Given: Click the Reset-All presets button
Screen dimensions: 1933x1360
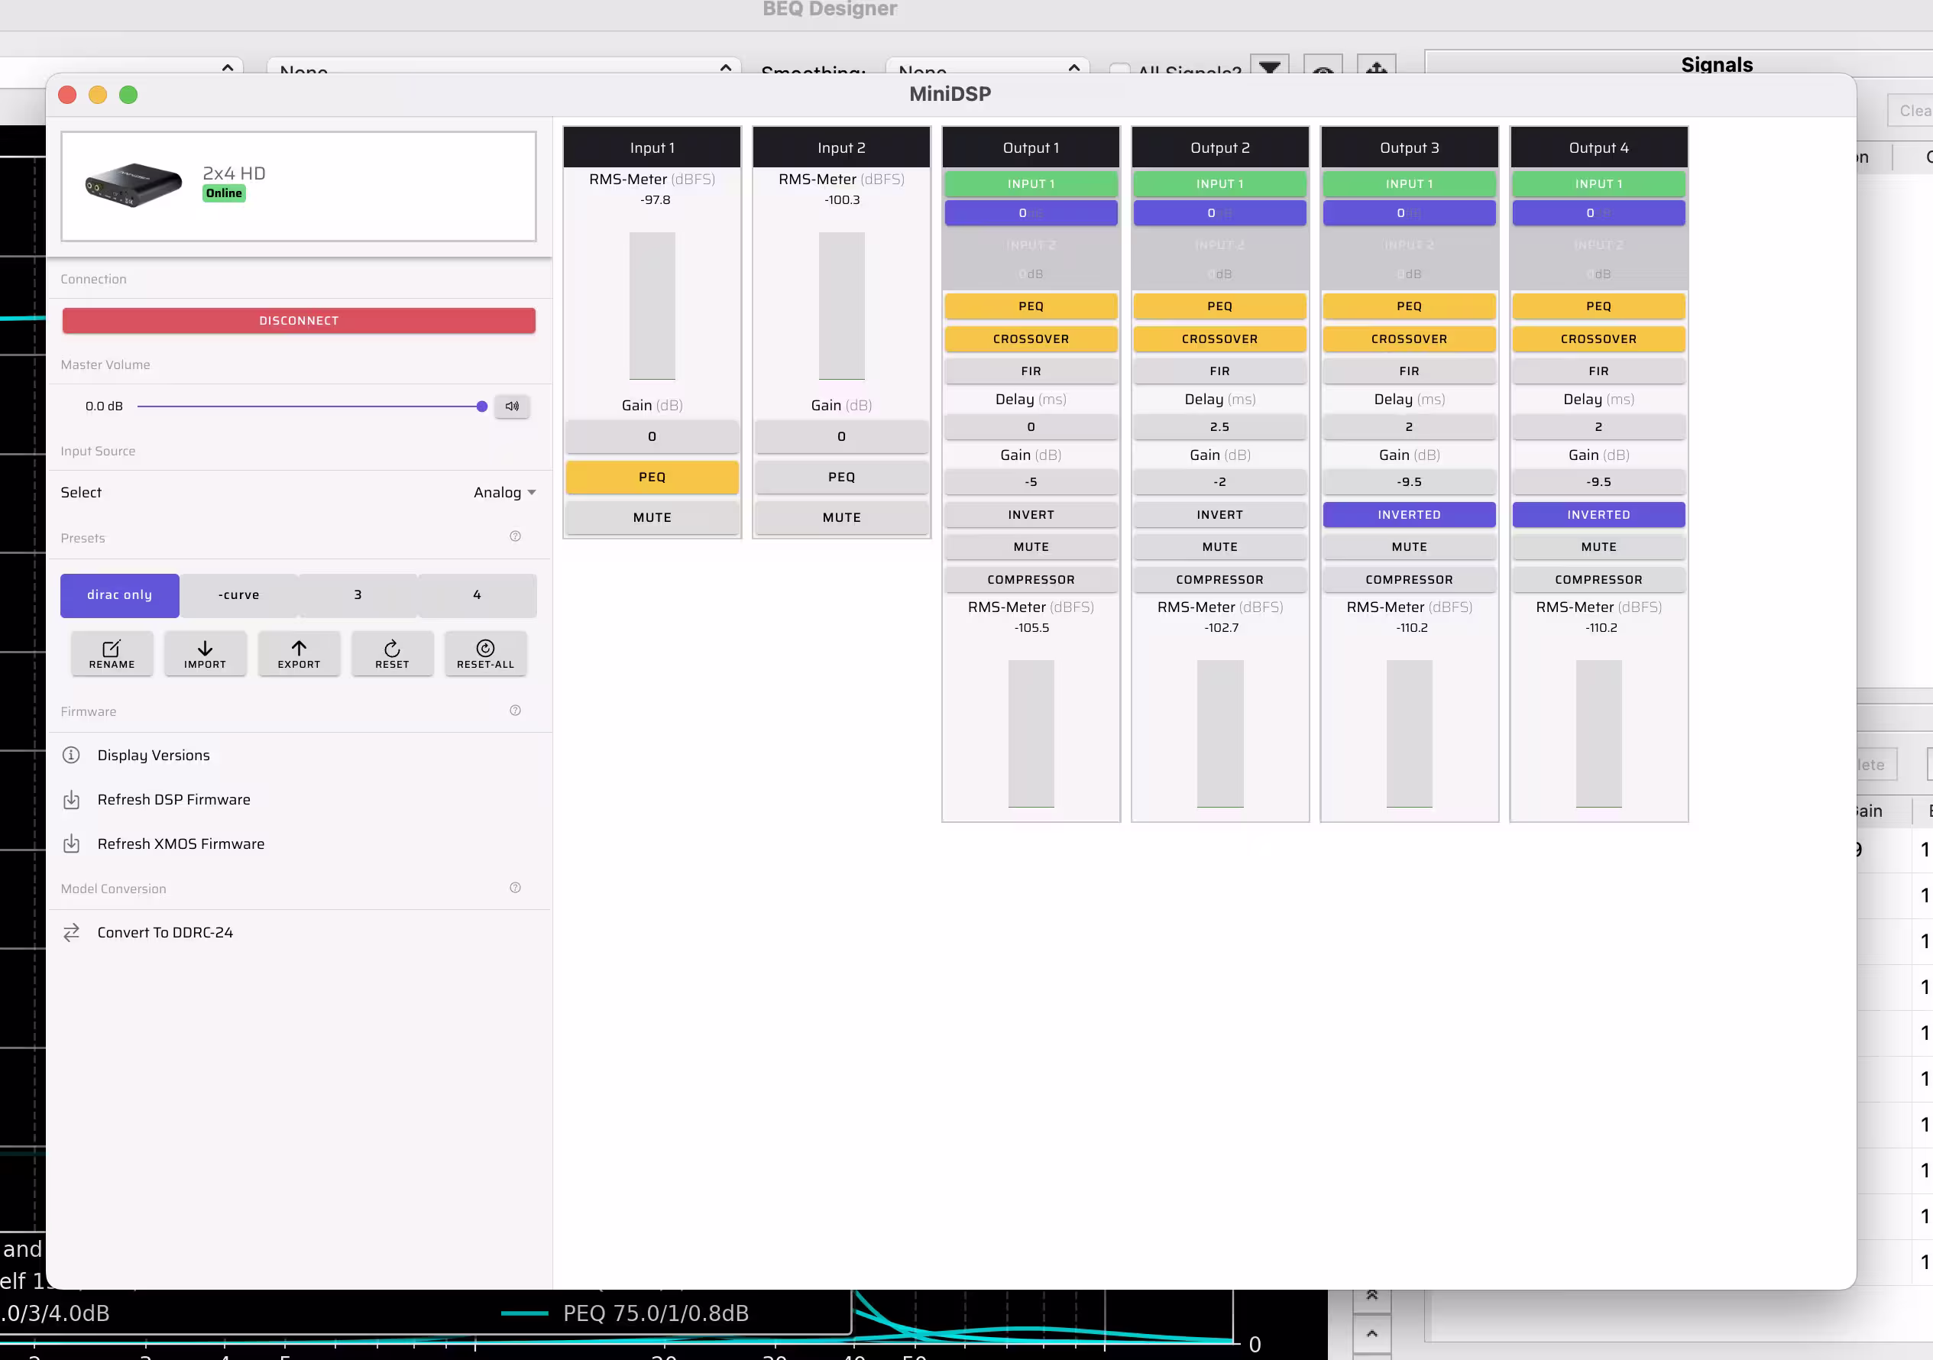Looking at the screenshot, I should click(x=486, y=654).
